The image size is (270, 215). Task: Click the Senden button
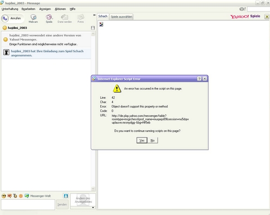click(x=62, y=205)
